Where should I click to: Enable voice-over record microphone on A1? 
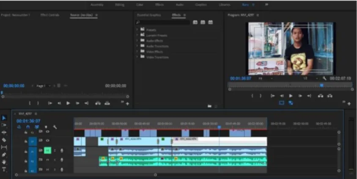(x=62, y=150)
